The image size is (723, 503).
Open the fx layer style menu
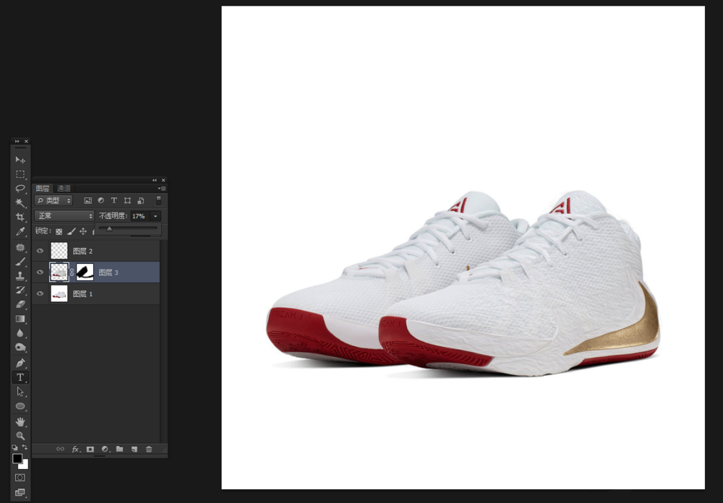[x=76, y=449]
